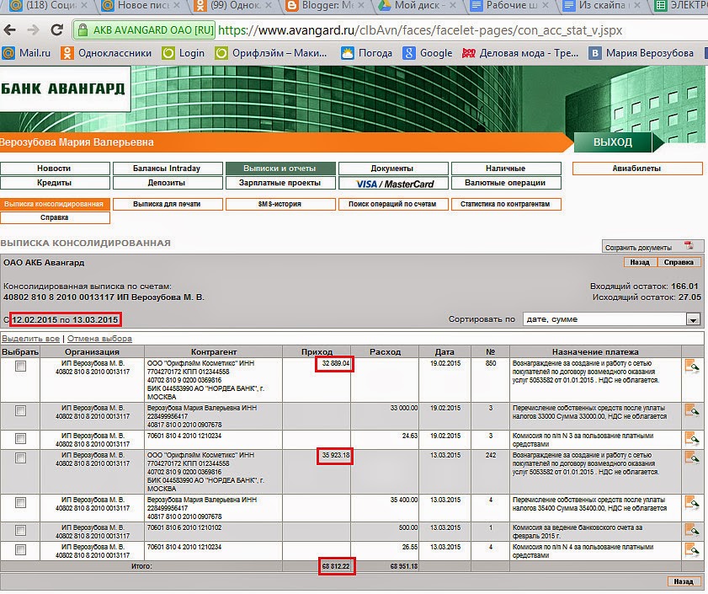Viewport: 708px width, 594px height.
Task: Open details icon for the 24.63 commission row
Action: pyautogui.click(x=692, y=438)
